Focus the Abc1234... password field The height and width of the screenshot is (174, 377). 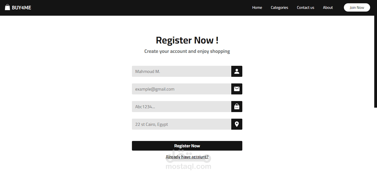point(181,107)
